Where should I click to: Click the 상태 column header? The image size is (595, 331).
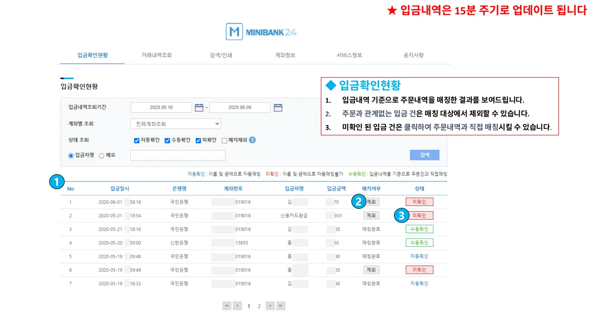coord(419,189)
